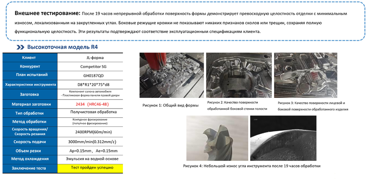
Task: Click the yellow 'Тест пройден успешно' cell
Action: pyautogui.click(x=90, y=168)
